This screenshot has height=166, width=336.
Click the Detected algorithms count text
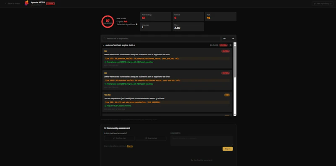click(127, 24)
